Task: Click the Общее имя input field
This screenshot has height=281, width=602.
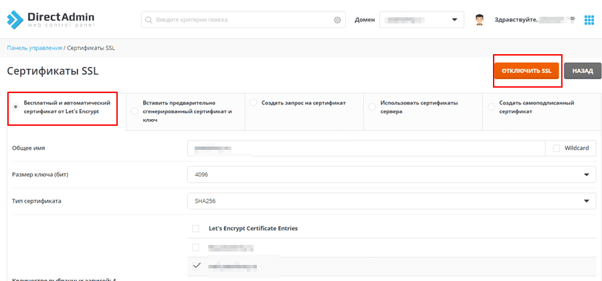Action: 367,148
